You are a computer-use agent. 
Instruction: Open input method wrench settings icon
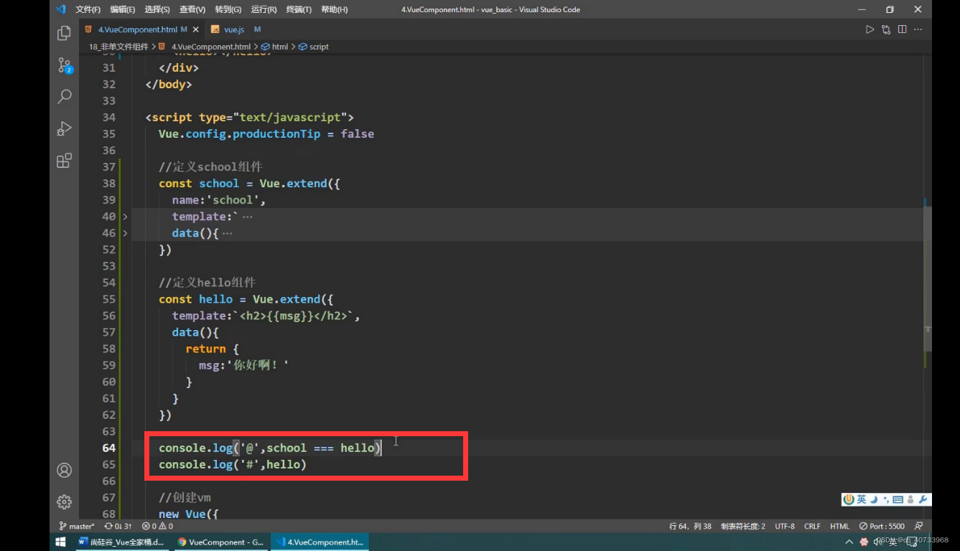pos(923,499)
